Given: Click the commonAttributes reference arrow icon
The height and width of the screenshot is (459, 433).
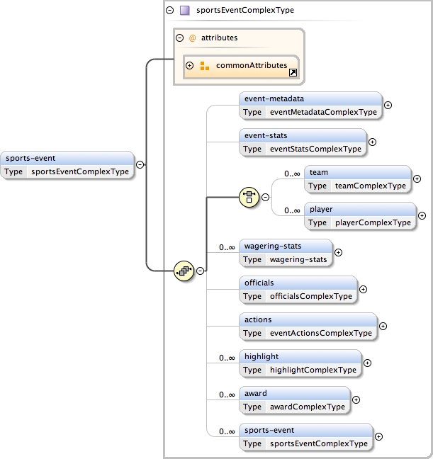Looking at the screenshot, I should [x=293, y=72].
